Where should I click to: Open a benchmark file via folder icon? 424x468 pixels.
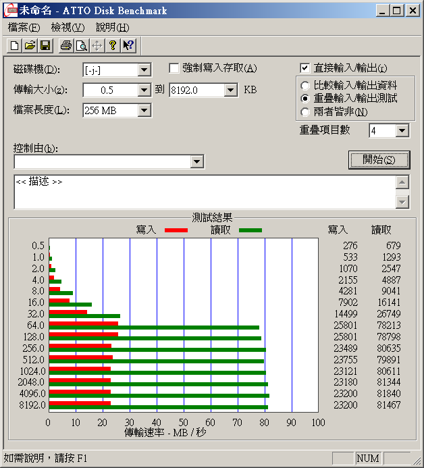click(x=30, y=46)
